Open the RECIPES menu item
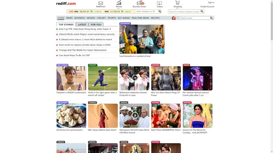This screenshot has height=153, width=273. tap(155, 18)
